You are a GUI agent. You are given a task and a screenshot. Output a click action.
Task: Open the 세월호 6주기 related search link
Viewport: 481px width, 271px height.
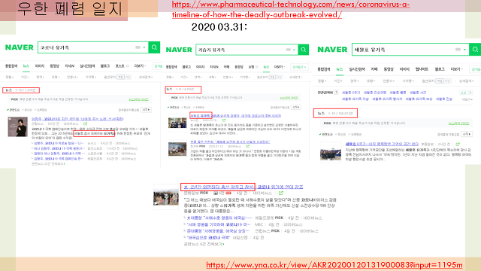351,93
